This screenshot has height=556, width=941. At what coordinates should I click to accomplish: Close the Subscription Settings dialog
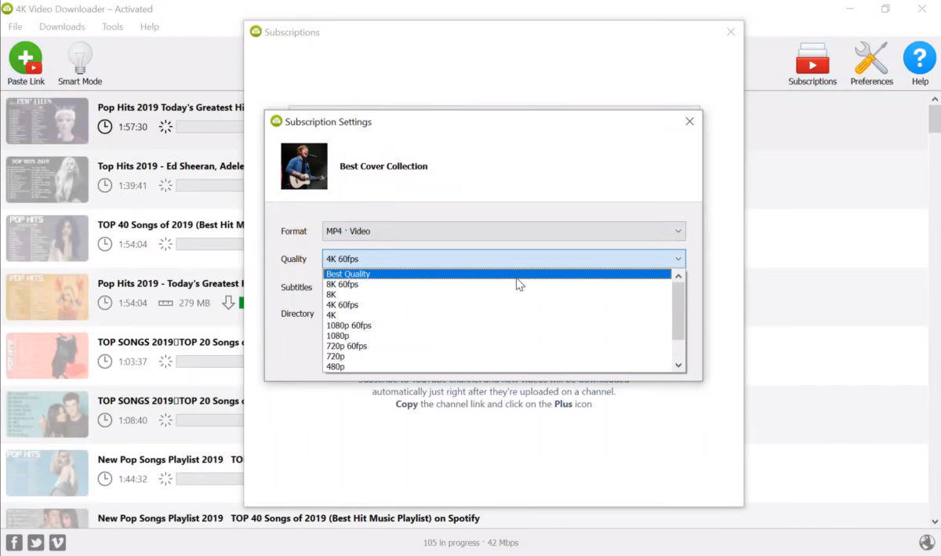tap(689, 122)
